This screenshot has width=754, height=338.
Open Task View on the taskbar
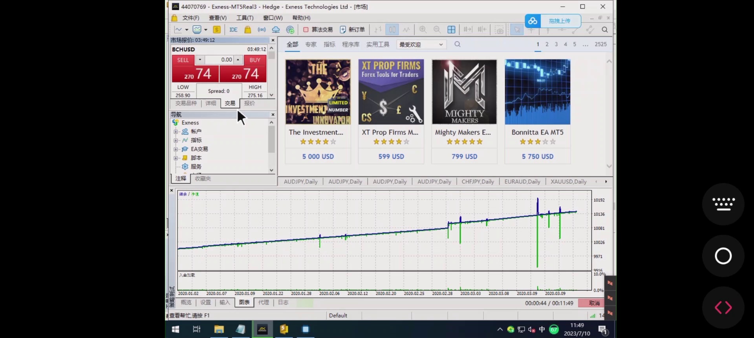[x=197, y=329]
